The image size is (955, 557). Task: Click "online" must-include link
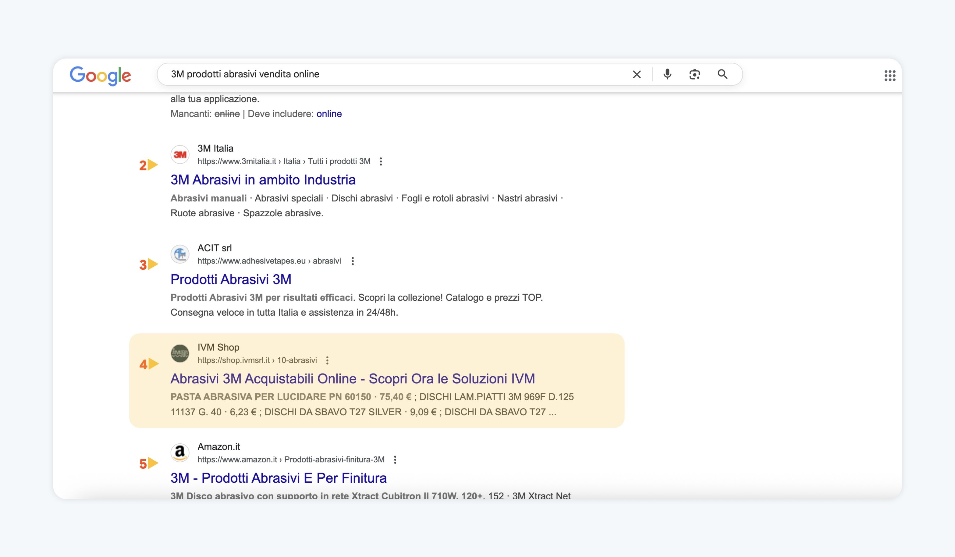coord(329,114)
